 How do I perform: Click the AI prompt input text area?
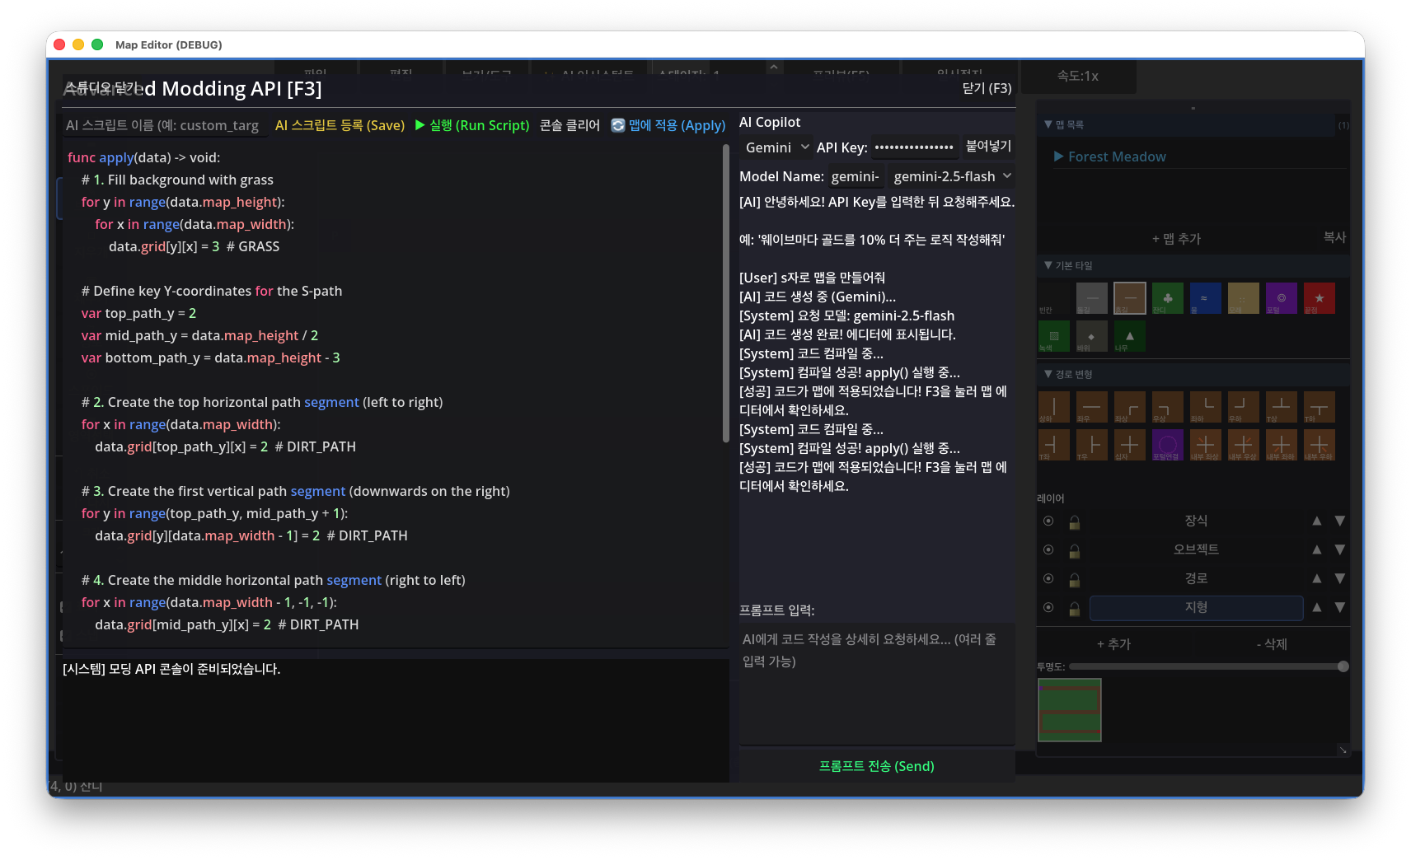pos(877,683)
